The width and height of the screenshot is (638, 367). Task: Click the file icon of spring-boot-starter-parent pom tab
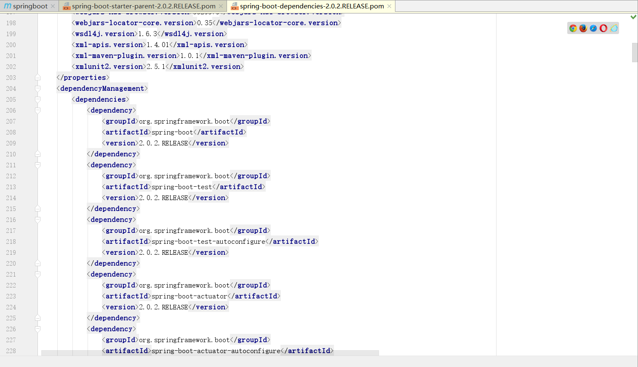(x=66, y=6)
